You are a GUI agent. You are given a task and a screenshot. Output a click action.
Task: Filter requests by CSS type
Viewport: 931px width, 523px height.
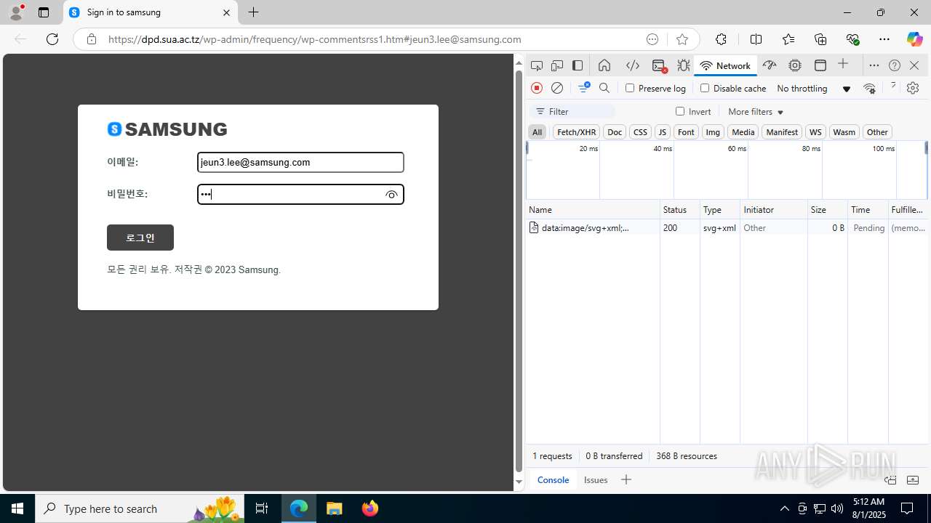[x=640, y=132]
